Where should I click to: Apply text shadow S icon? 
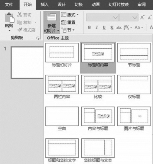click(x=112, y=28)
